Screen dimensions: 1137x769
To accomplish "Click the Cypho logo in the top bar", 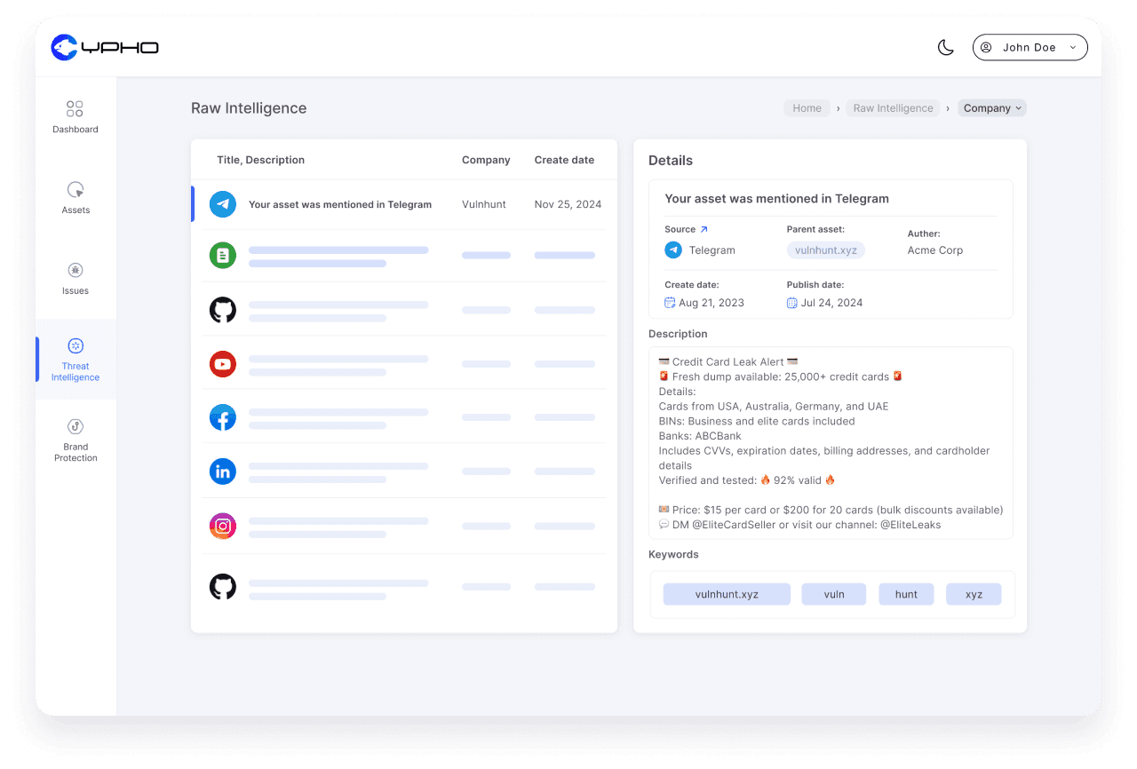I will [104, 47].
